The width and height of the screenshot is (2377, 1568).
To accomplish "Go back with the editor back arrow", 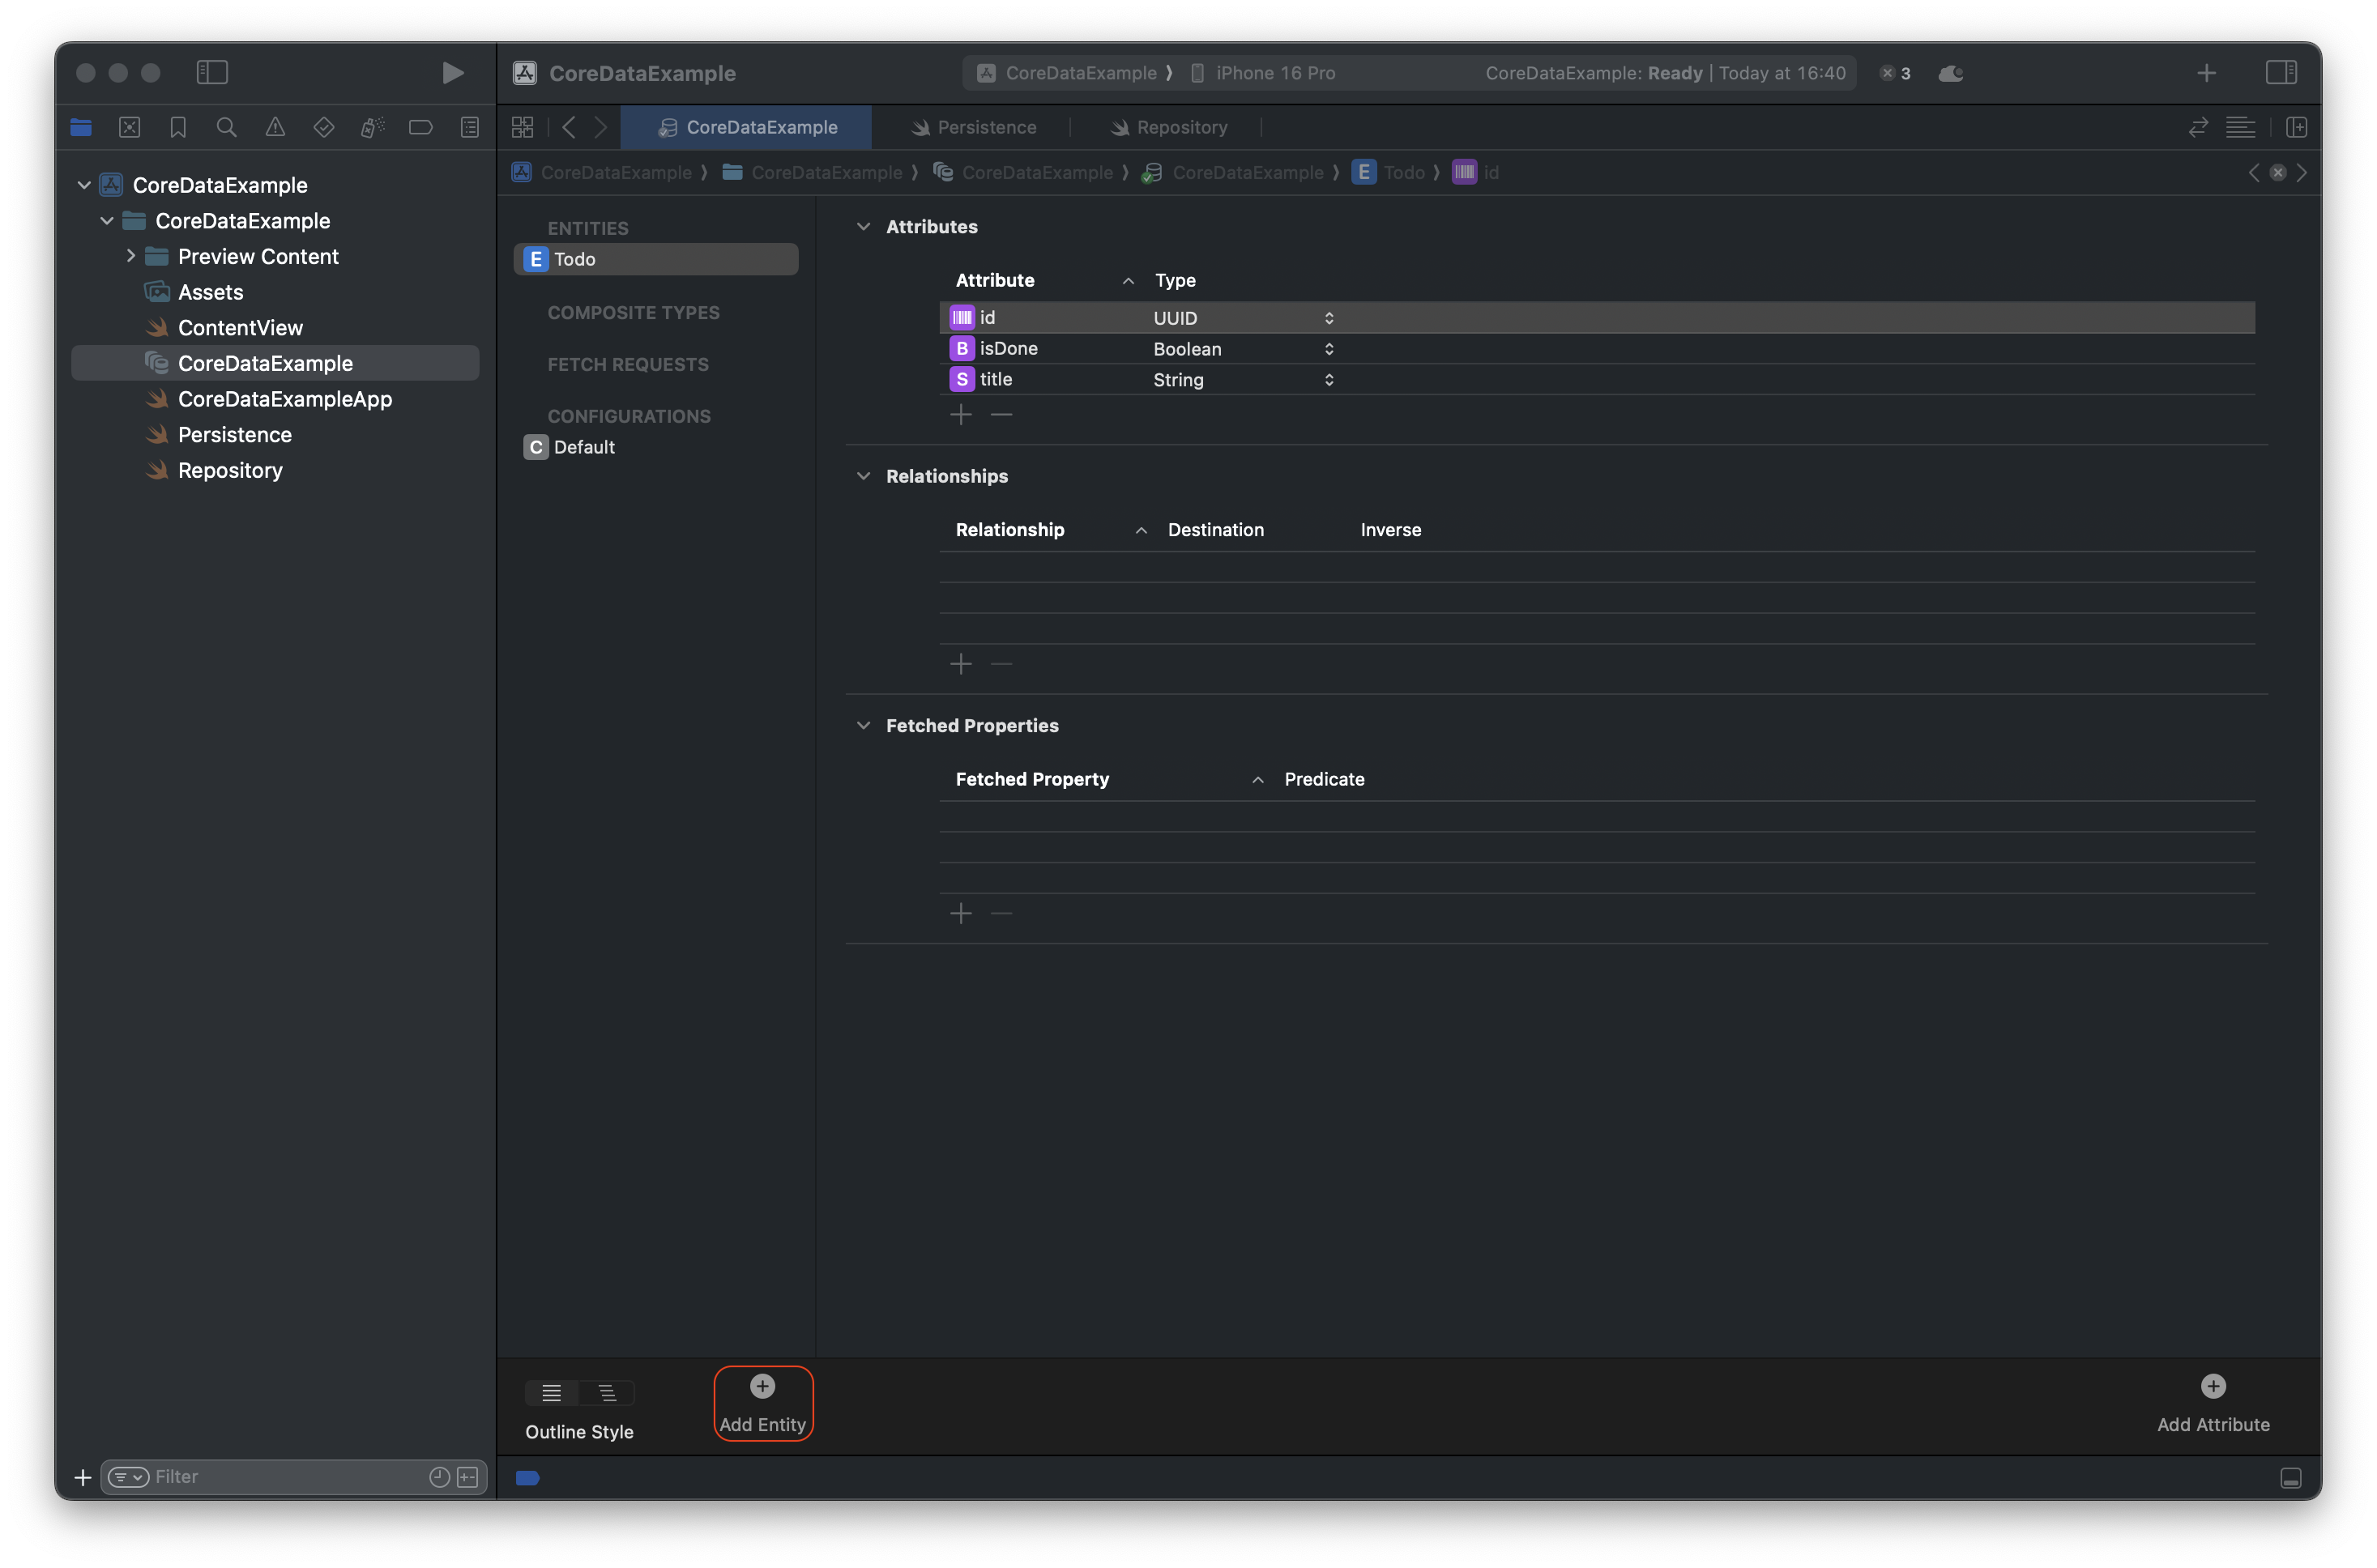I will coord(569,127).
